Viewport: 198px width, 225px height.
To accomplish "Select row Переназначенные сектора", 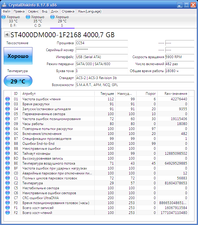I will coord(97,114).
